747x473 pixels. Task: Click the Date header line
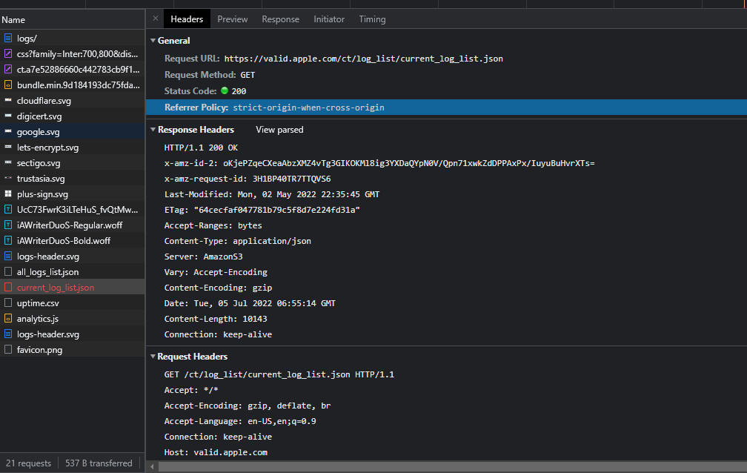(x=250, y=303)
